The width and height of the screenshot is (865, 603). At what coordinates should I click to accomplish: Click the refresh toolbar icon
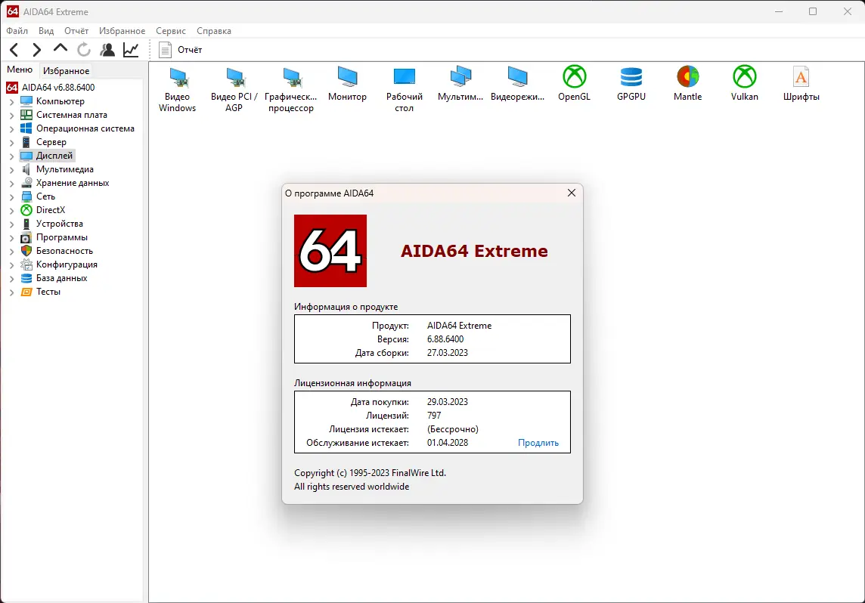pos(84,50)
